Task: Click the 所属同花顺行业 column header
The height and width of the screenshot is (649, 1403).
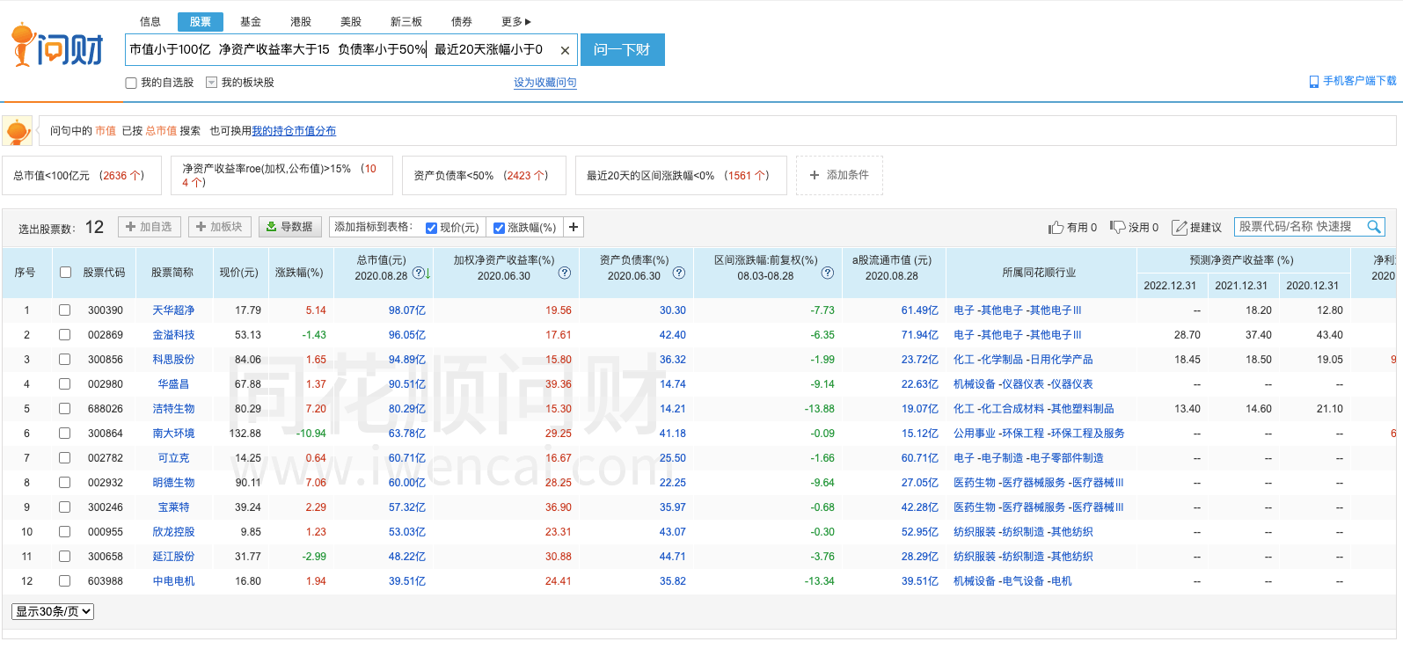Action: [x=1039, y=273]
